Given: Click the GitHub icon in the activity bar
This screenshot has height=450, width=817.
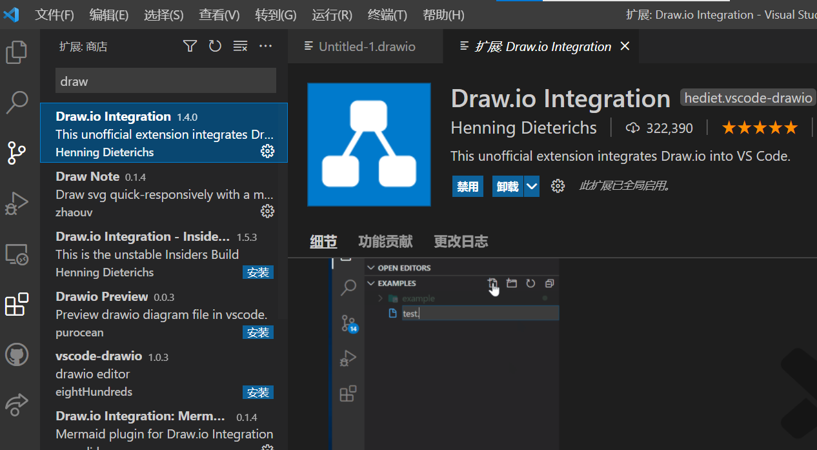Looking at the screenshot, I should tap(17, 354).
